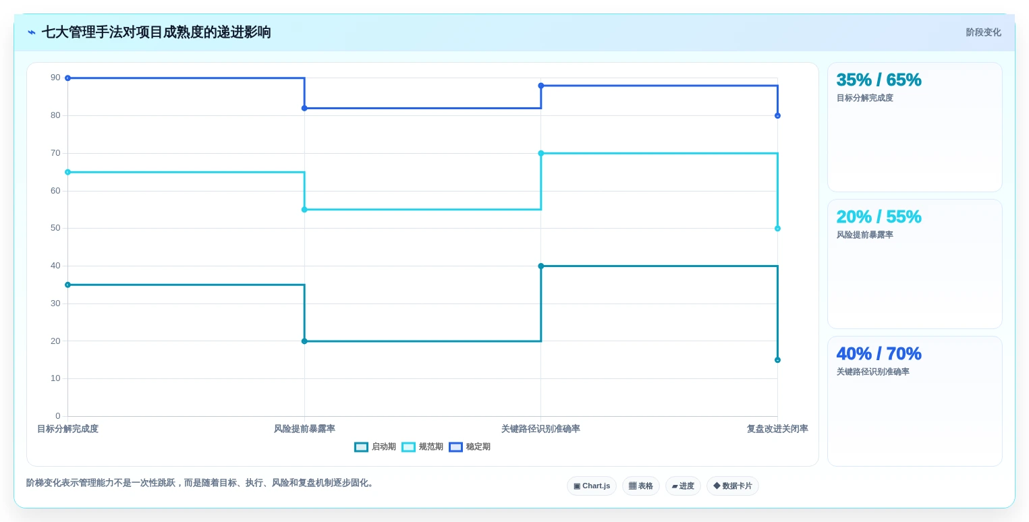Click the y-axis value 0
Viewport: 1029px width, 522px height.
point(58,416)
